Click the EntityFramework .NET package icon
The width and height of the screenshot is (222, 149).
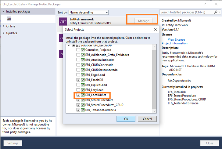(x=63, y=21)
